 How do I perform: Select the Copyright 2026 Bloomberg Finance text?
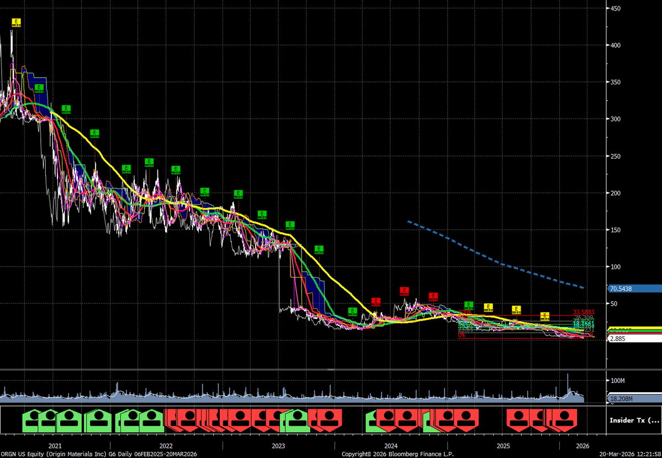pos(398,454)
